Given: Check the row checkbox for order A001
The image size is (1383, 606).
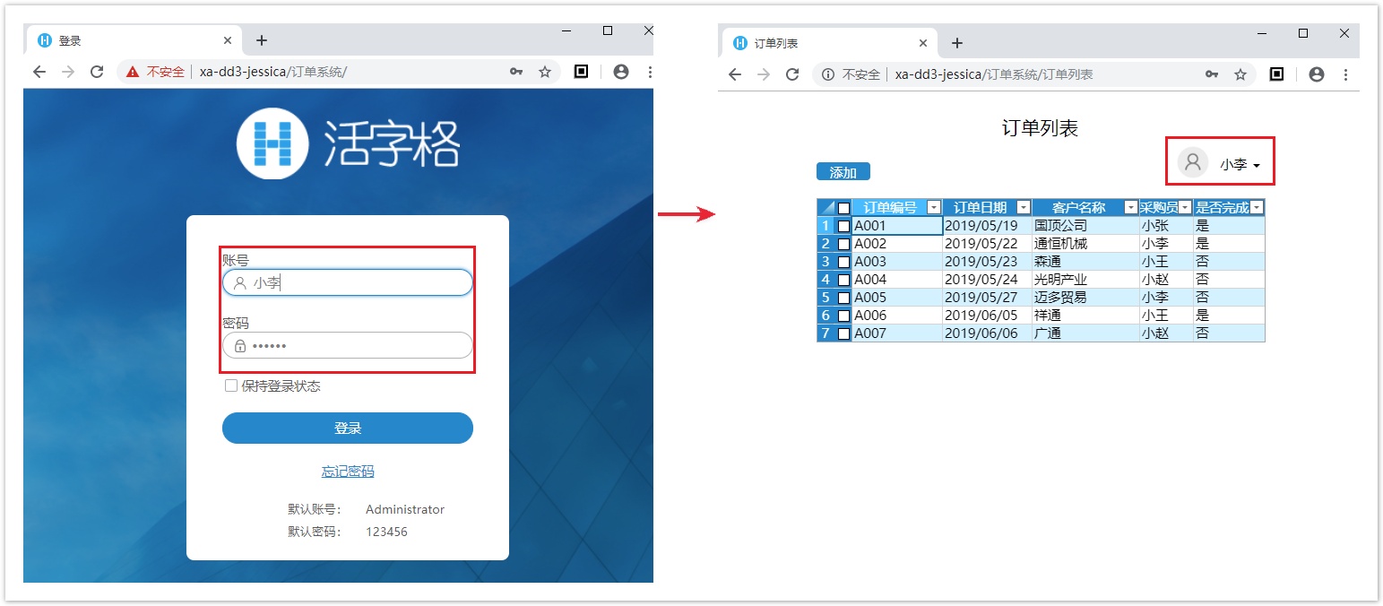Looking at the screenshot, I should point(843,226).
